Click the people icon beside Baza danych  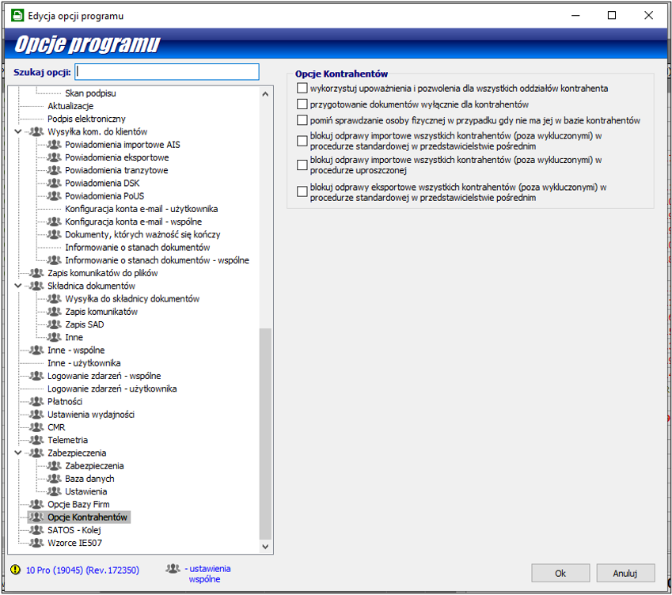pos(54,479)
